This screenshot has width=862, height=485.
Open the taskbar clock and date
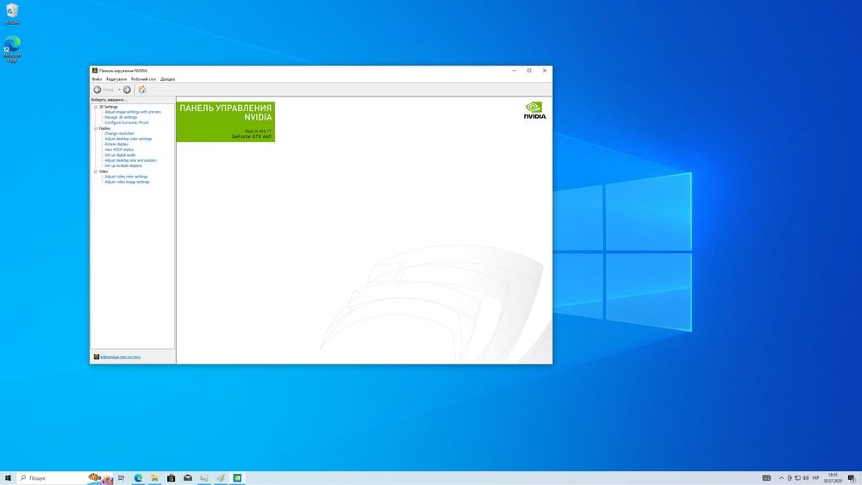coord(833,478)
